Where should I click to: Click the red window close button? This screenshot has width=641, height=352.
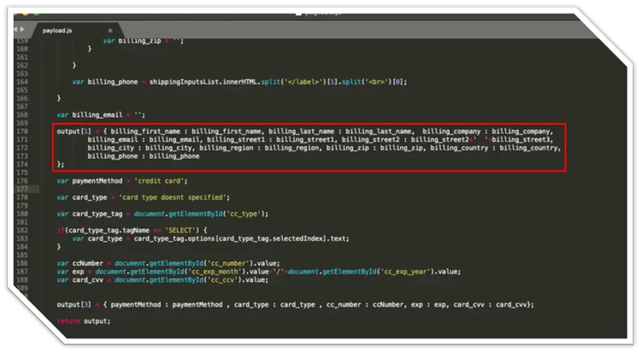click(x=15, y=13)
